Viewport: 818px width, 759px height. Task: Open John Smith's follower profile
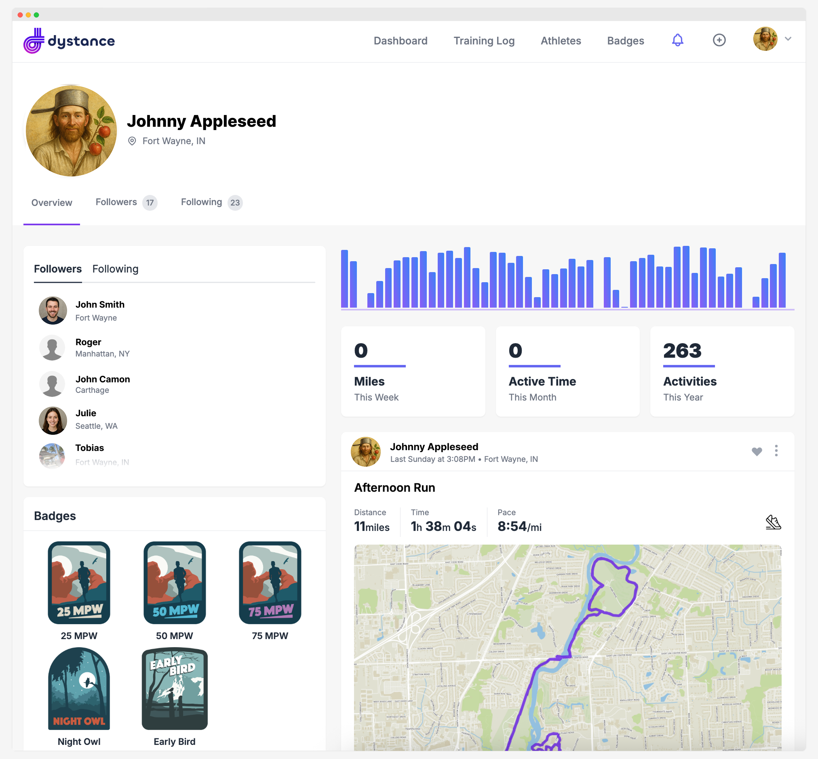tap(99, 305)
